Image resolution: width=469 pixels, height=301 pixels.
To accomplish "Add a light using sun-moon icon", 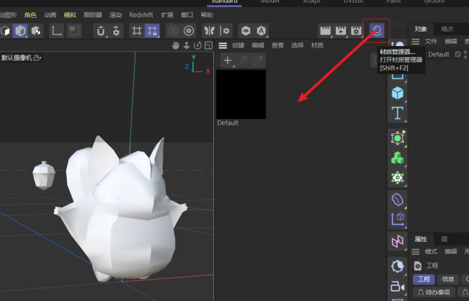I will [x=397, y=267].
